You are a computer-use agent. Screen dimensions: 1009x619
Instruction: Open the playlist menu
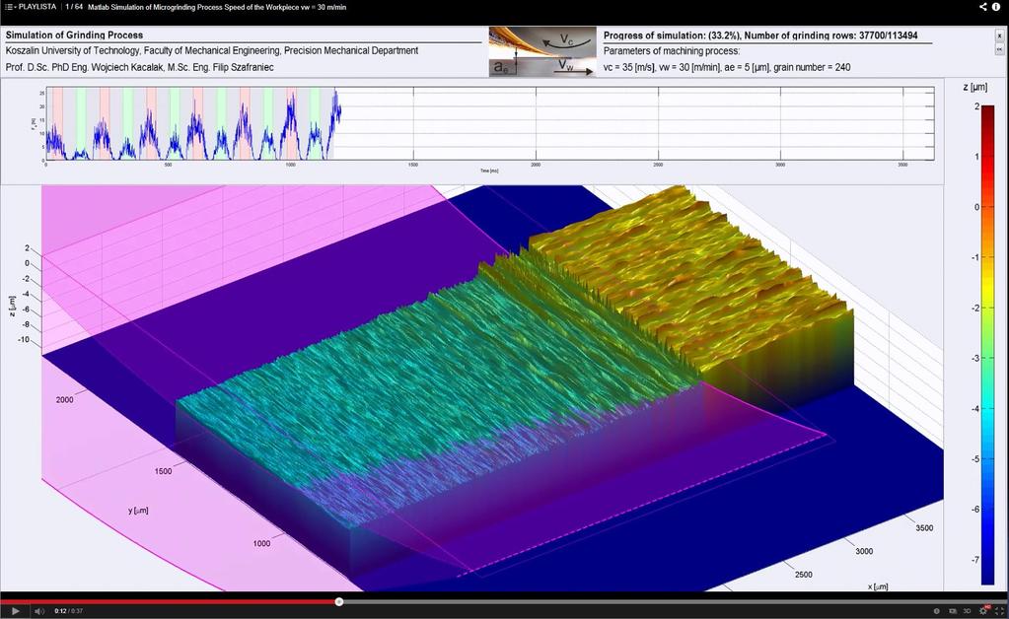pos(31,7)
